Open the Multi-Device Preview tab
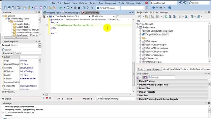211x119 pixels. coord(200,69)
